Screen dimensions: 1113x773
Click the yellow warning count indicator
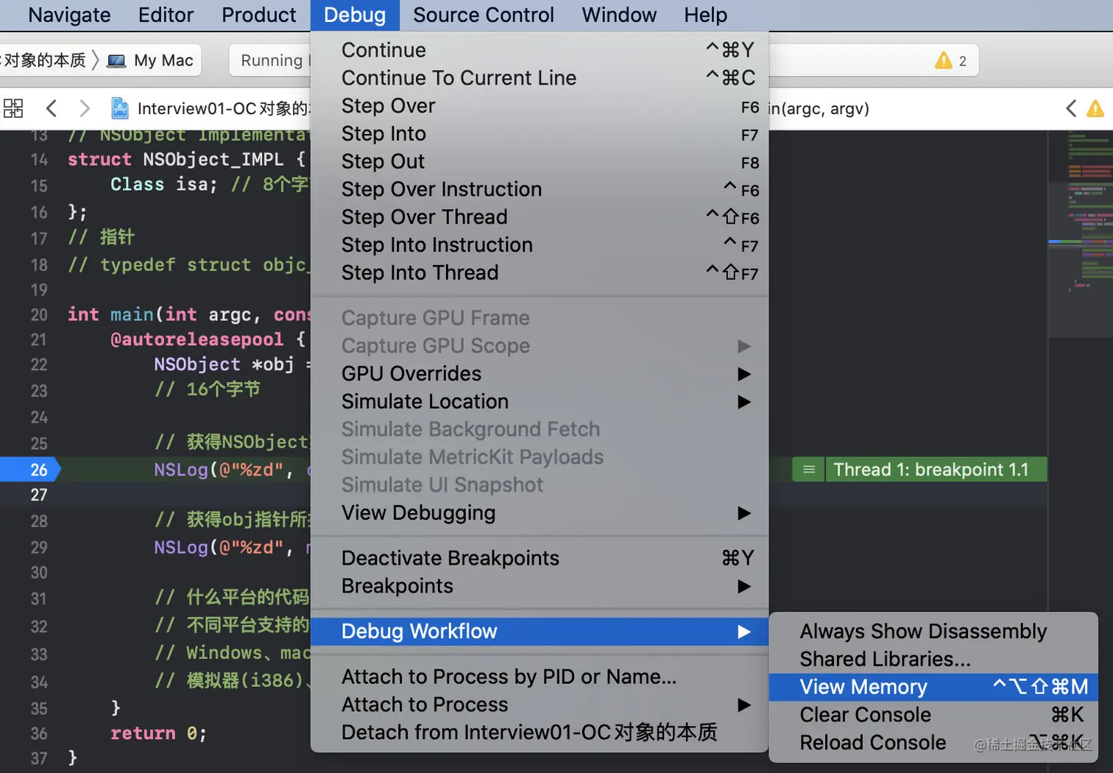coord(951,61)
